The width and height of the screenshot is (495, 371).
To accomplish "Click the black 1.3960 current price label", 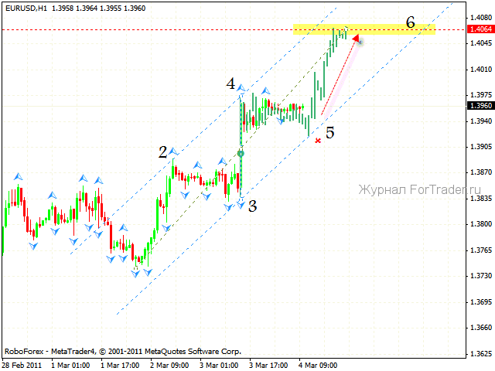I will click(x=476, y=105).
